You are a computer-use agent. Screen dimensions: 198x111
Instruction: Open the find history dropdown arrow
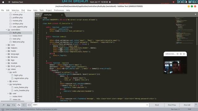(147, 105)
